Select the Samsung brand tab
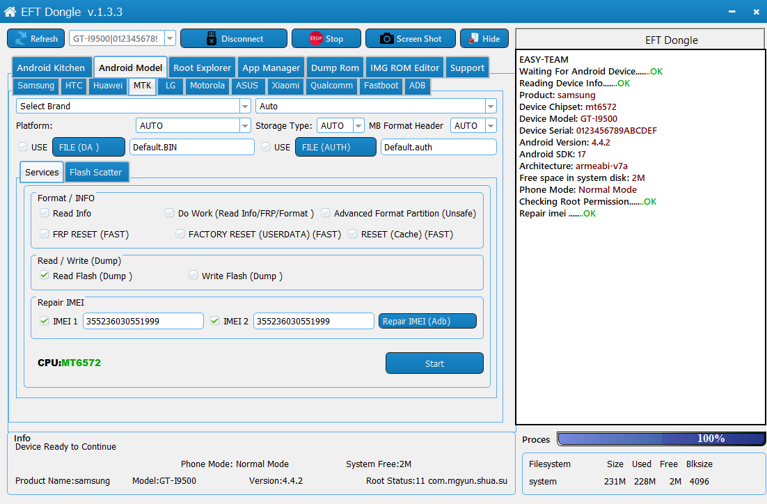 (x=35, y=86)
